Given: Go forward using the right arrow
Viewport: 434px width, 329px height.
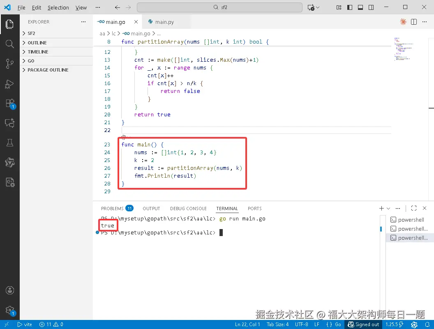Looking at the screenshot, I should pyautogui.click(x=128, y=7).
